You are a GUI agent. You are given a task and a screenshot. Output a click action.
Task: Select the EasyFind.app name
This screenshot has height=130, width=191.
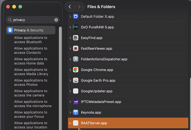[92, 38]
